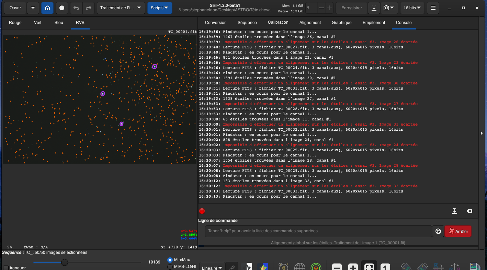
Task: Click the undo arrow icon
Action: point(76,8)
